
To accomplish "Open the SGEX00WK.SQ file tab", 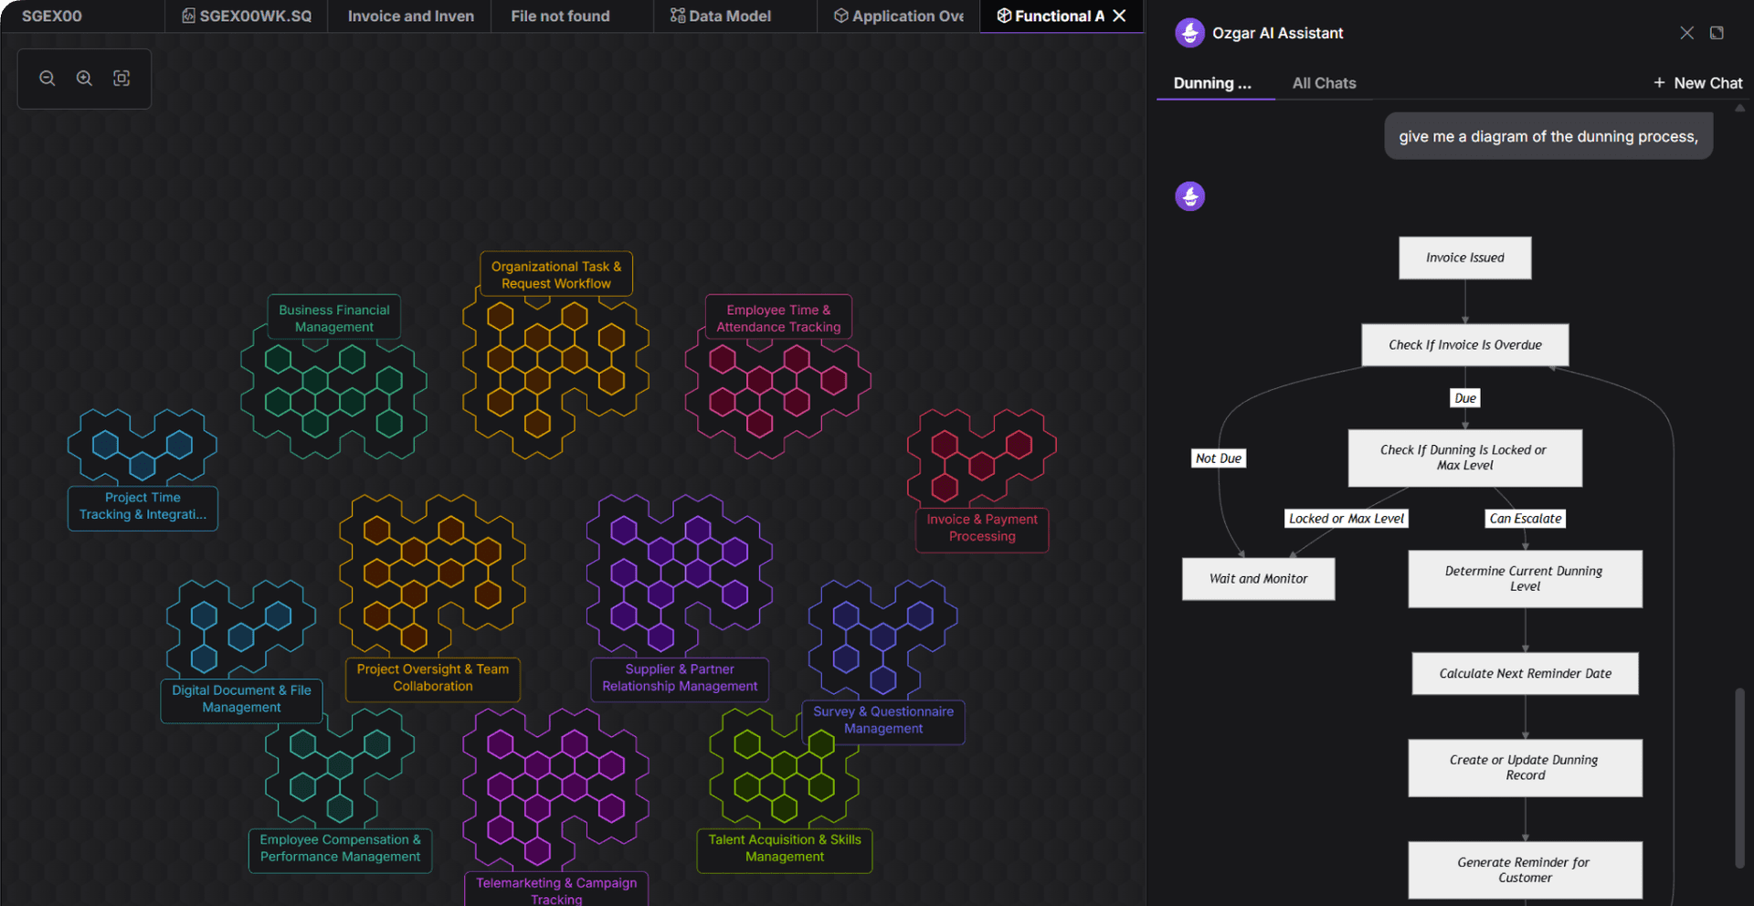I will pos(247,16).
